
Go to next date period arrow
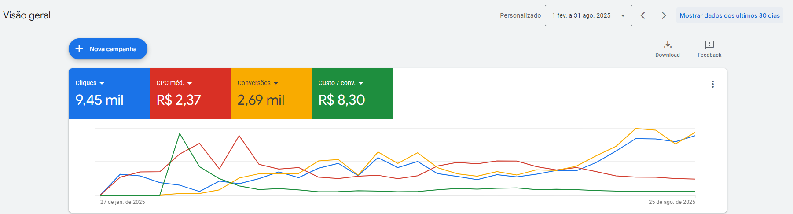664,15
